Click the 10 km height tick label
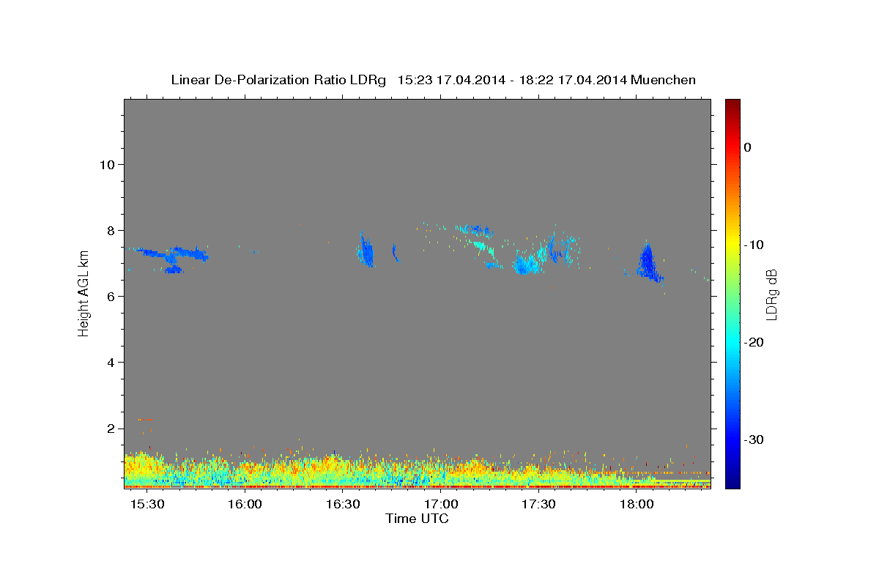This screenshot has height=586, width=879. pos(107,164)
